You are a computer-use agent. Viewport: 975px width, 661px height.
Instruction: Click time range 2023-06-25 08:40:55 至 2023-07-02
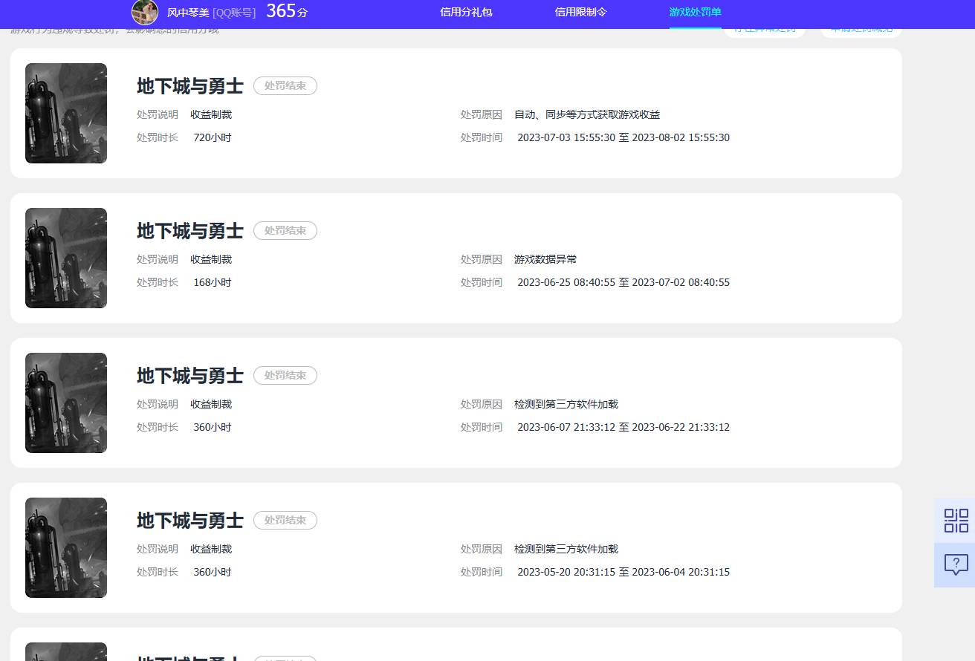(x=623, y=282)
